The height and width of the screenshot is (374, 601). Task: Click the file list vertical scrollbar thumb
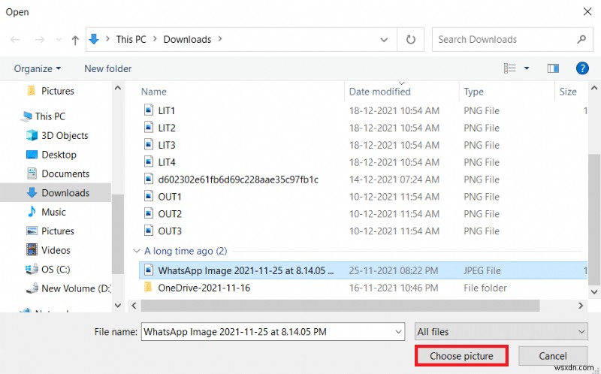click(594, 219)
